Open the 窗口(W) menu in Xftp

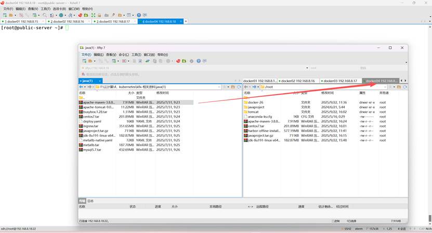point(149,55)
